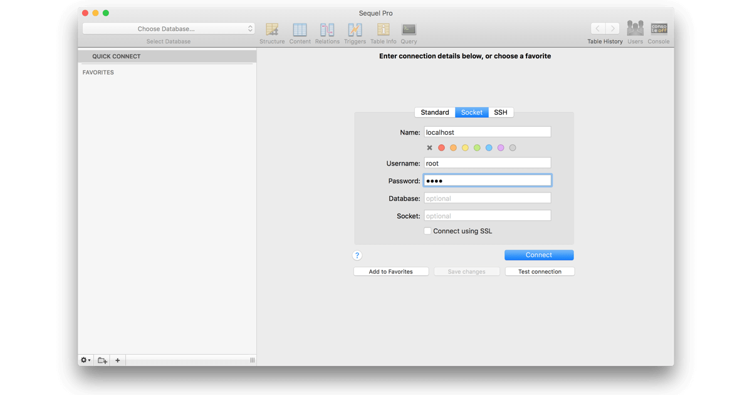The width and height of the screenshot is (752, 395).
Task: Pick the yellow color swatch
Action: [x=465, y=148]
